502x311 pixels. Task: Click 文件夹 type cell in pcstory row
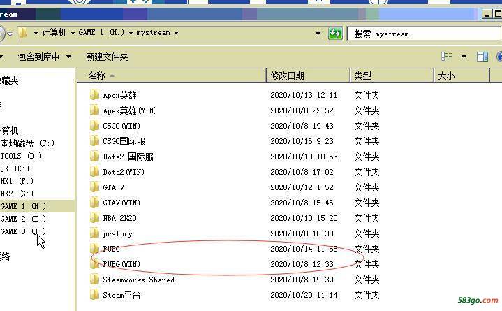click(367, 233)
